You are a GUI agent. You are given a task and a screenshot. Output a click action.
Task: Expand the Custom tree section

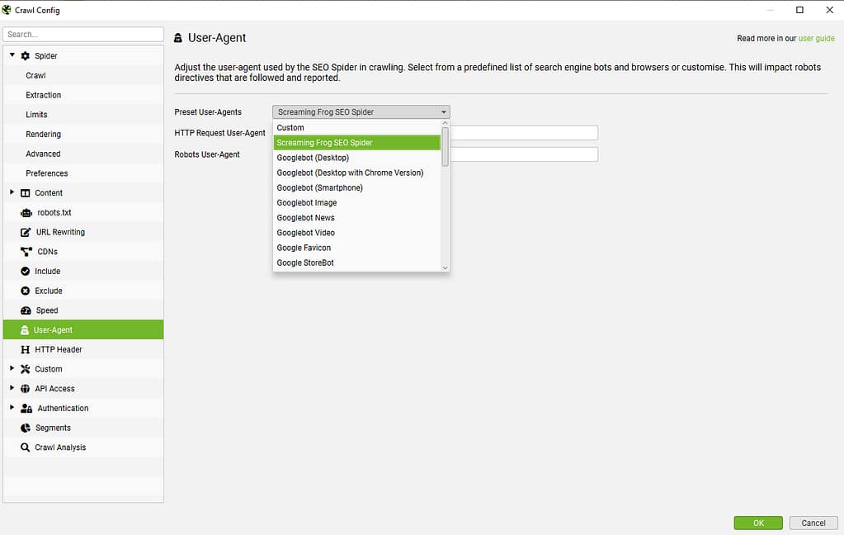[x=12, y=368]
